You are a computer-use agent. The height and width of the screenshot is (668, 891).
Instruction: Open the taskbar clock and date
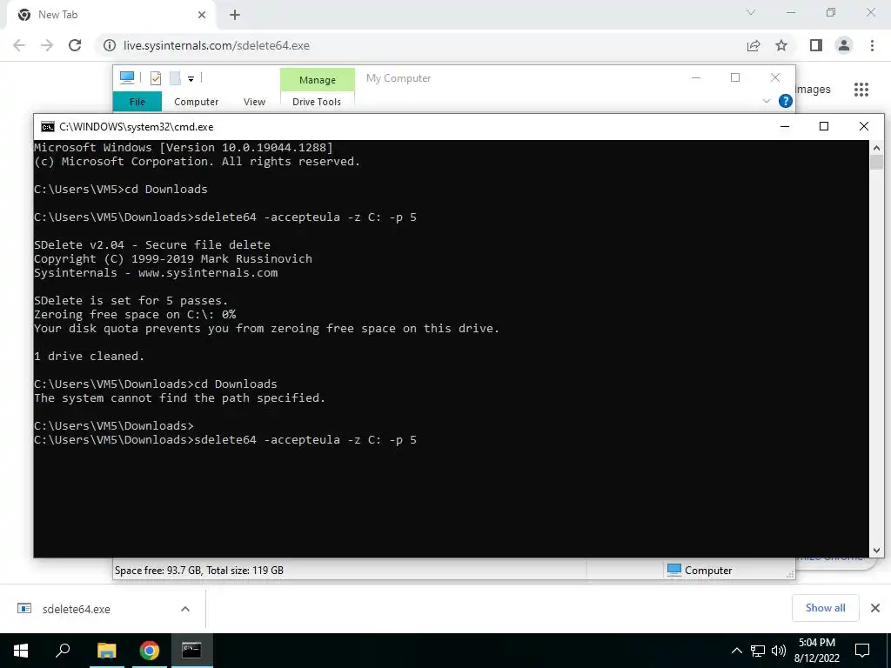pos(816,651)
